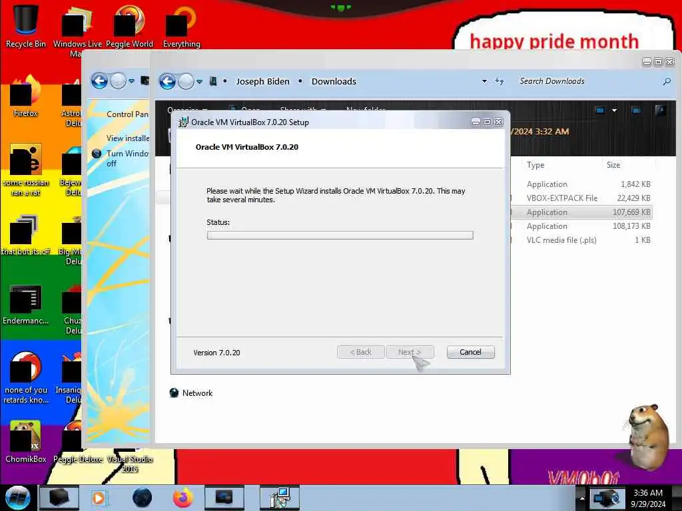The width and height of the screenshot is (682, 511).
Task: Click the 'Turn Windo... off' link in Control Panel
Action: [127, 158]
